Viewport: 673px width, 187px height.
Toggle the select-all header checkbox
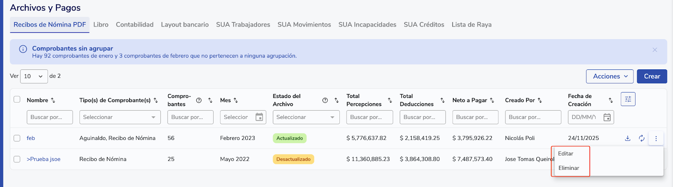(17, 100)
